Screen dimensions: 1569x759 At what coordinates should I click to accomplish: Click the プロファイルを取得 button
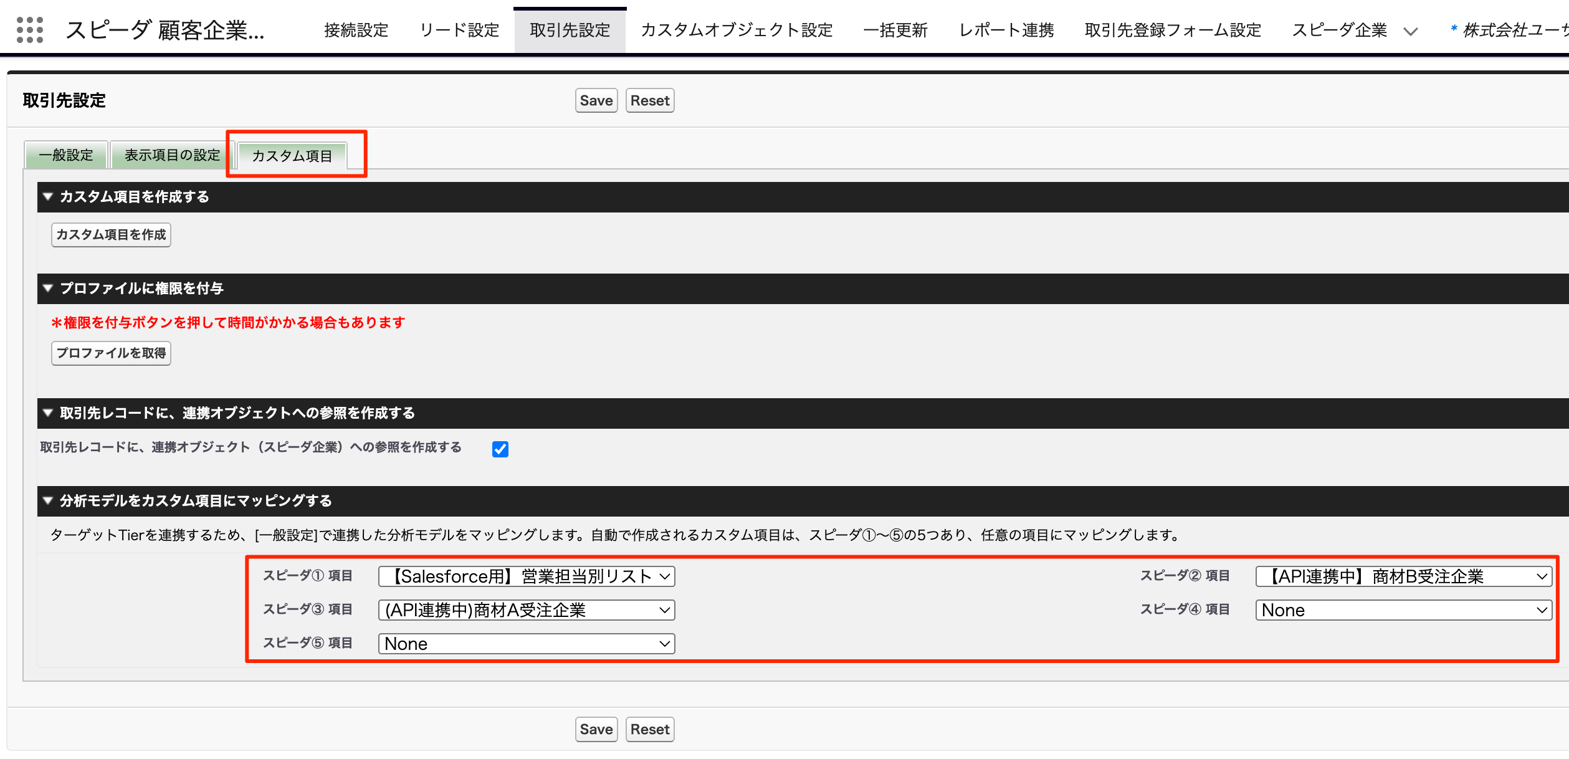110,353
